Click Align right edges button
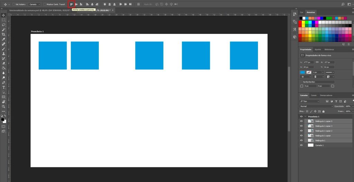The height and width of the screenshot is (182, 354). point(97,4)
